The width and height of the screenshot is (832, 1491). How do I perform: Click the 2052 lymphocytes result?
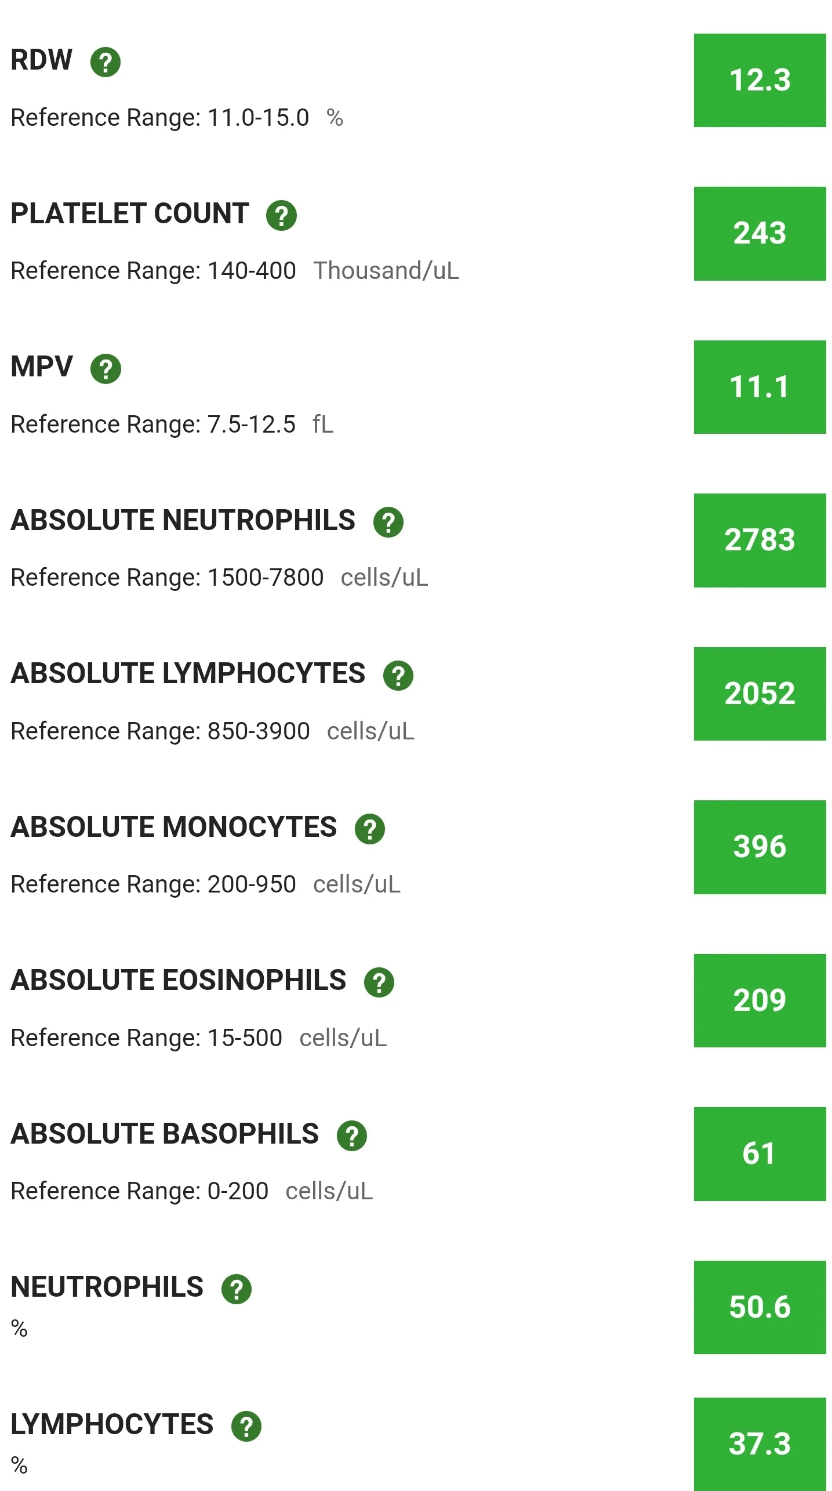click(x=760, y=694)
